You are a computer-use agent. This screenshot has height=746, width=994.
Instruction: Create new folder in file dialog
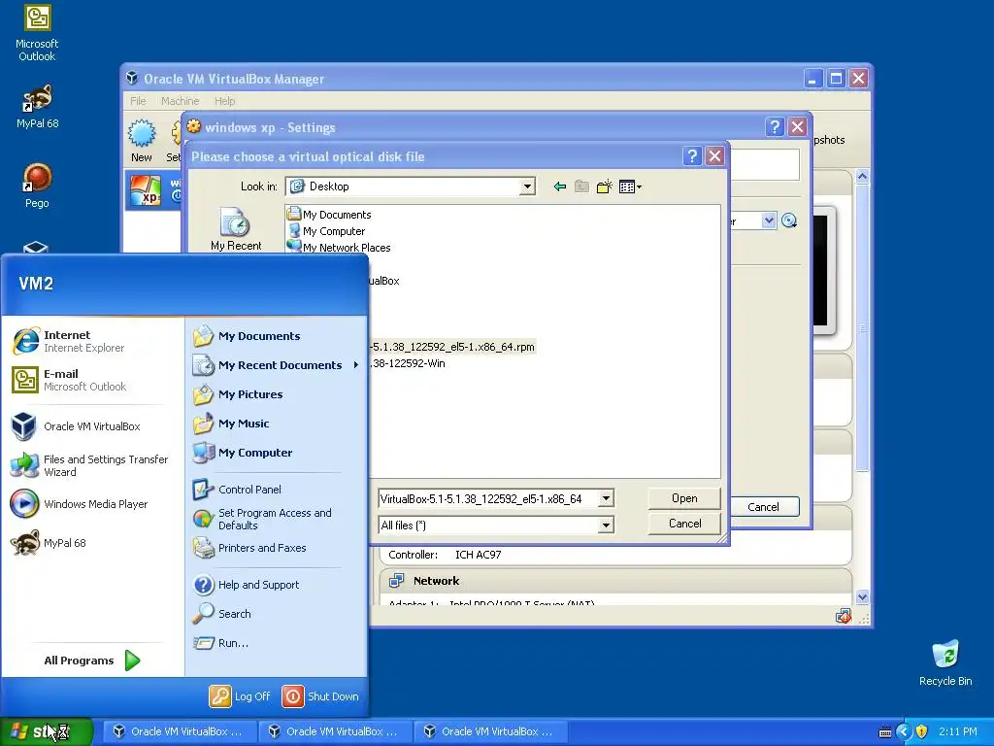coord(604,186)
